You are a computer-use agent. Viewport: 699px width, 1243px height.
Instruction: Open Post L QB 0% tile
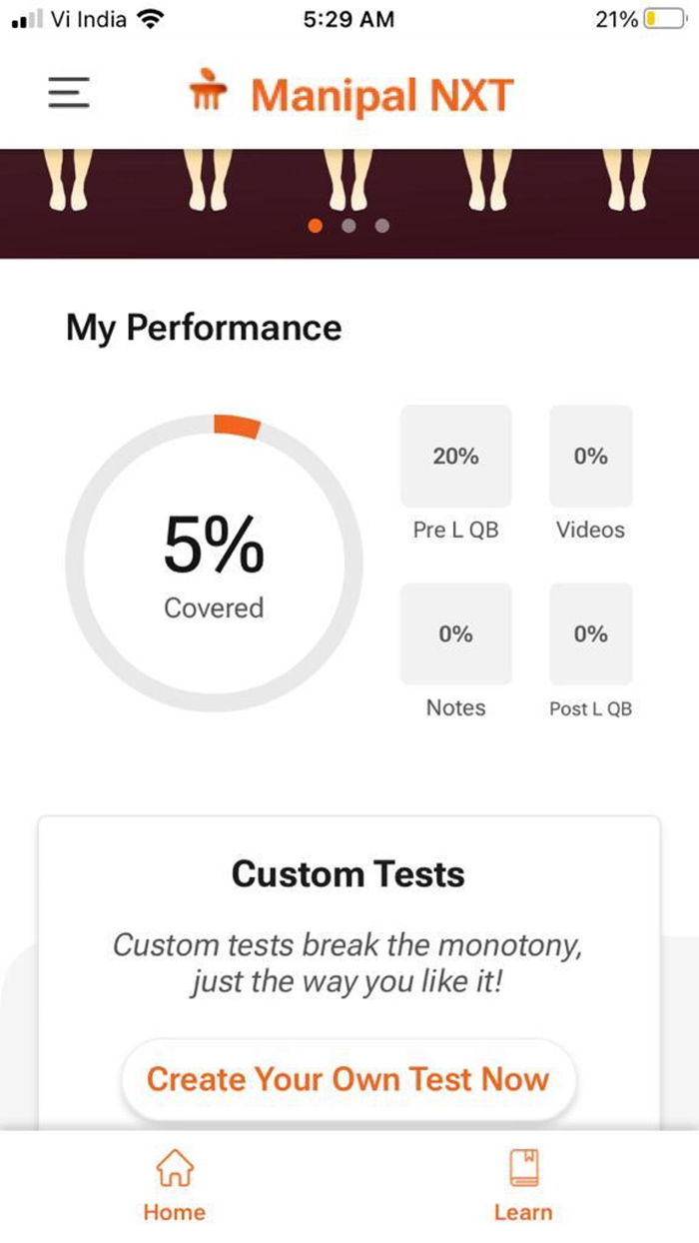(590, 634)
